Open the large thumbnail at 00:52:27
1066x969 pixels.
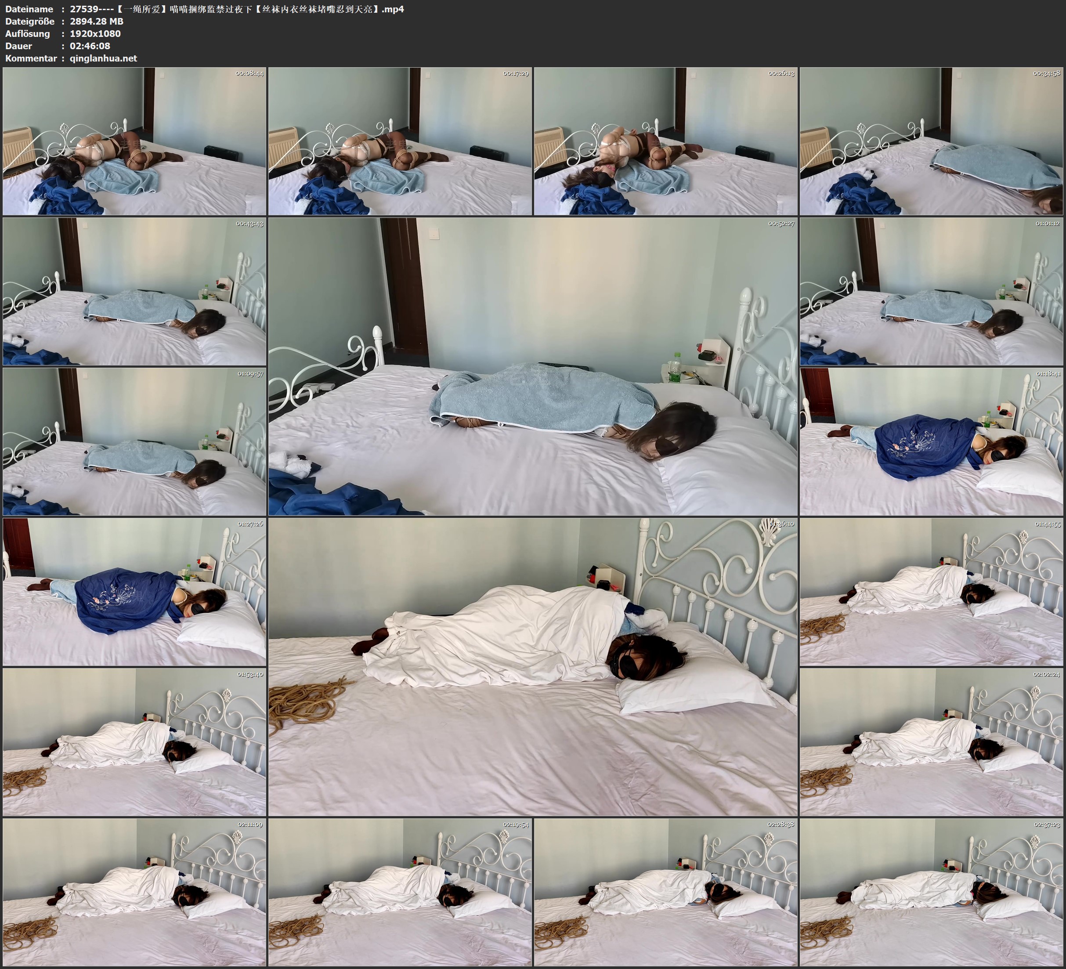533,366
